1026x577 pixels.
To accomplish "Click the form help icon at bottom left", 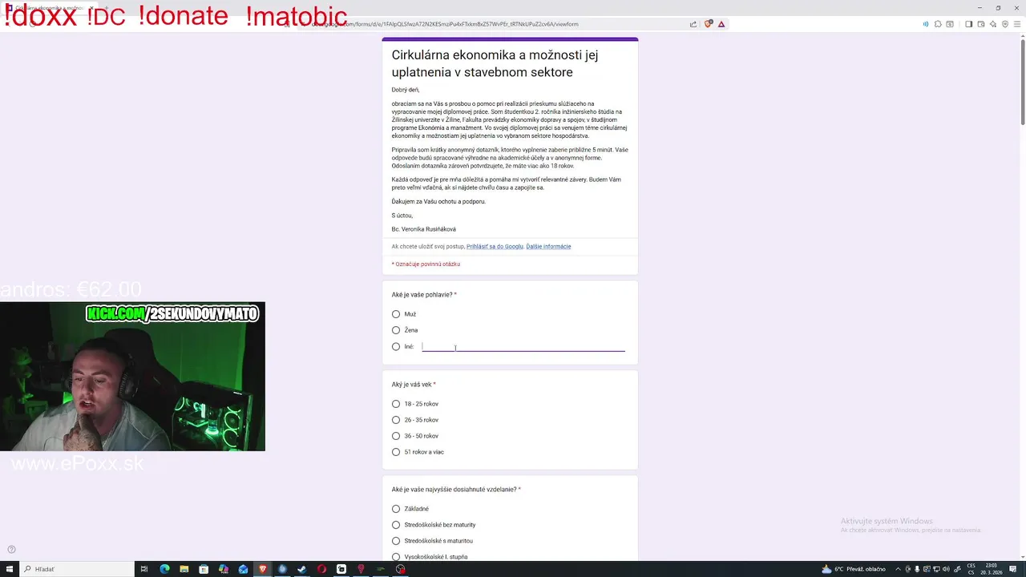I will pos(11,550).
